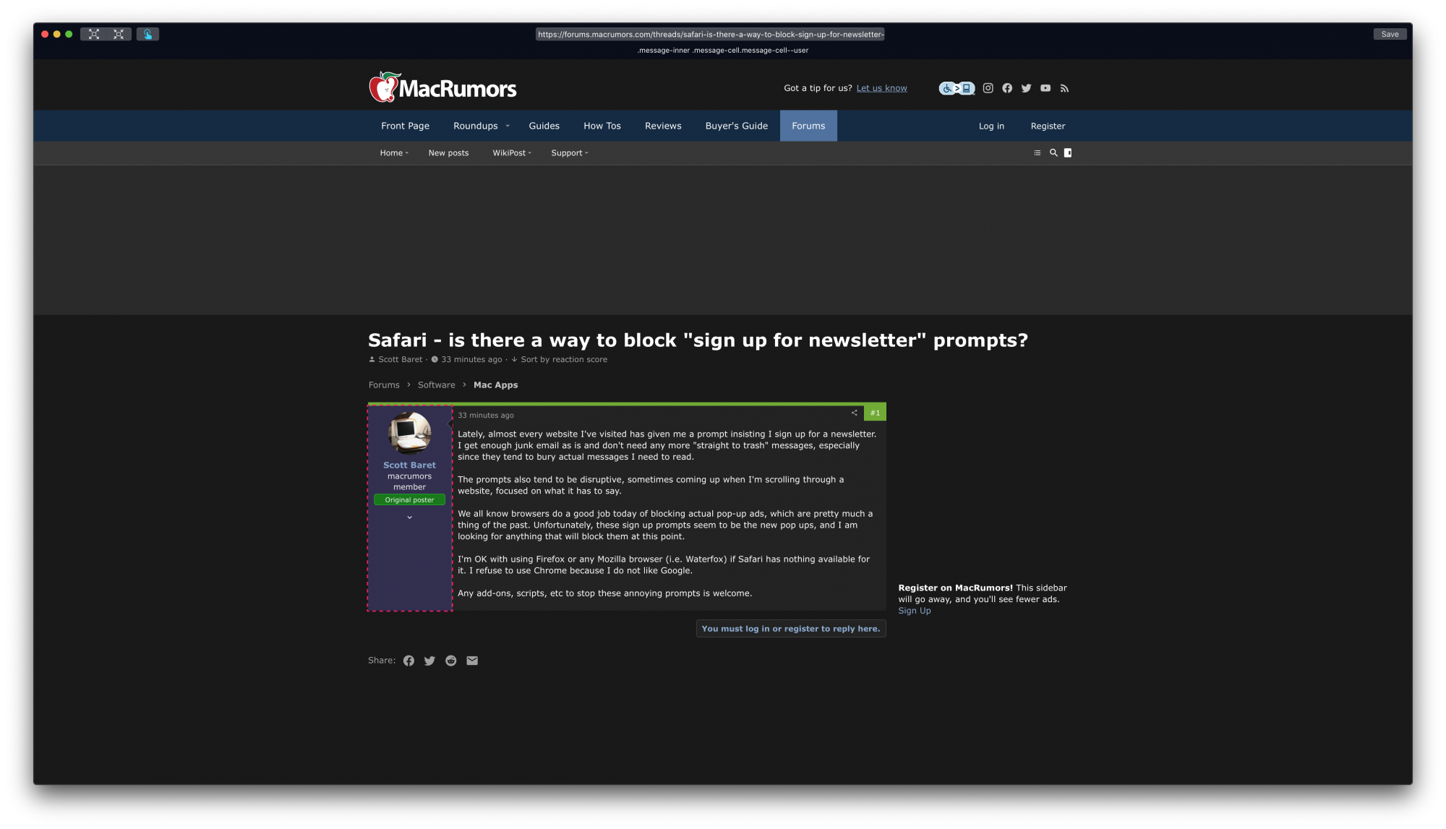The image size is (1446, 829).
Task: Share thread via Reddit icon
Action: click(451, 661)
